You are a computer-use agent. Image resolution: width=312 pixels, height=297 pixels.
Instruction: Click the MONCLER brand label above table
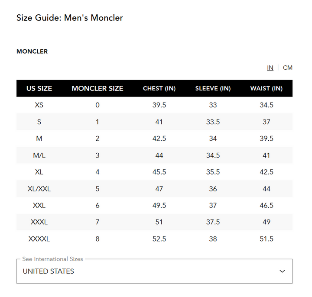click(x=32, y=52)
